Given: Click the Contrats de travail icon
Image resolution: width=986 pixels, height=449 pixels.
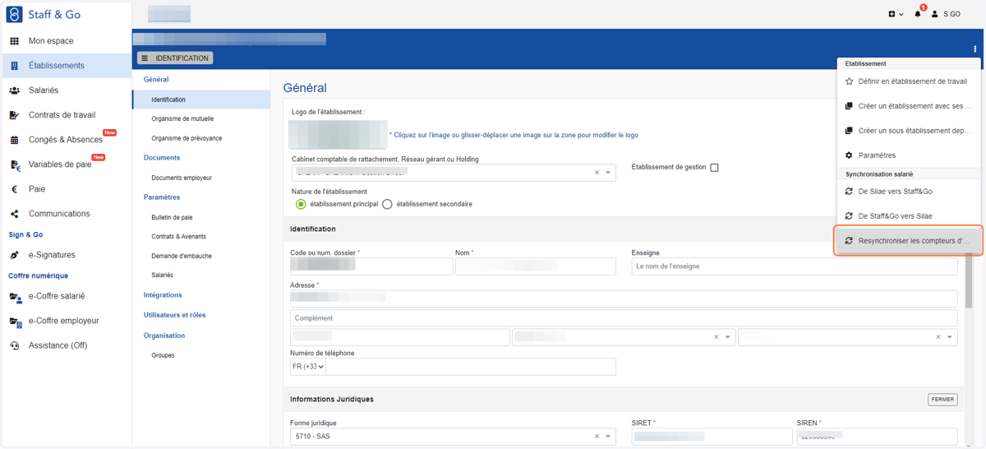Looking at the screenshot, I should tap(14, 115).
